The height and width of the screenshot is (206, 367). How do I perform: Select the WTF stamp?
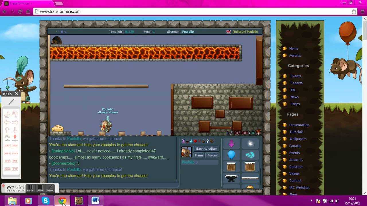tap(15, 169)
